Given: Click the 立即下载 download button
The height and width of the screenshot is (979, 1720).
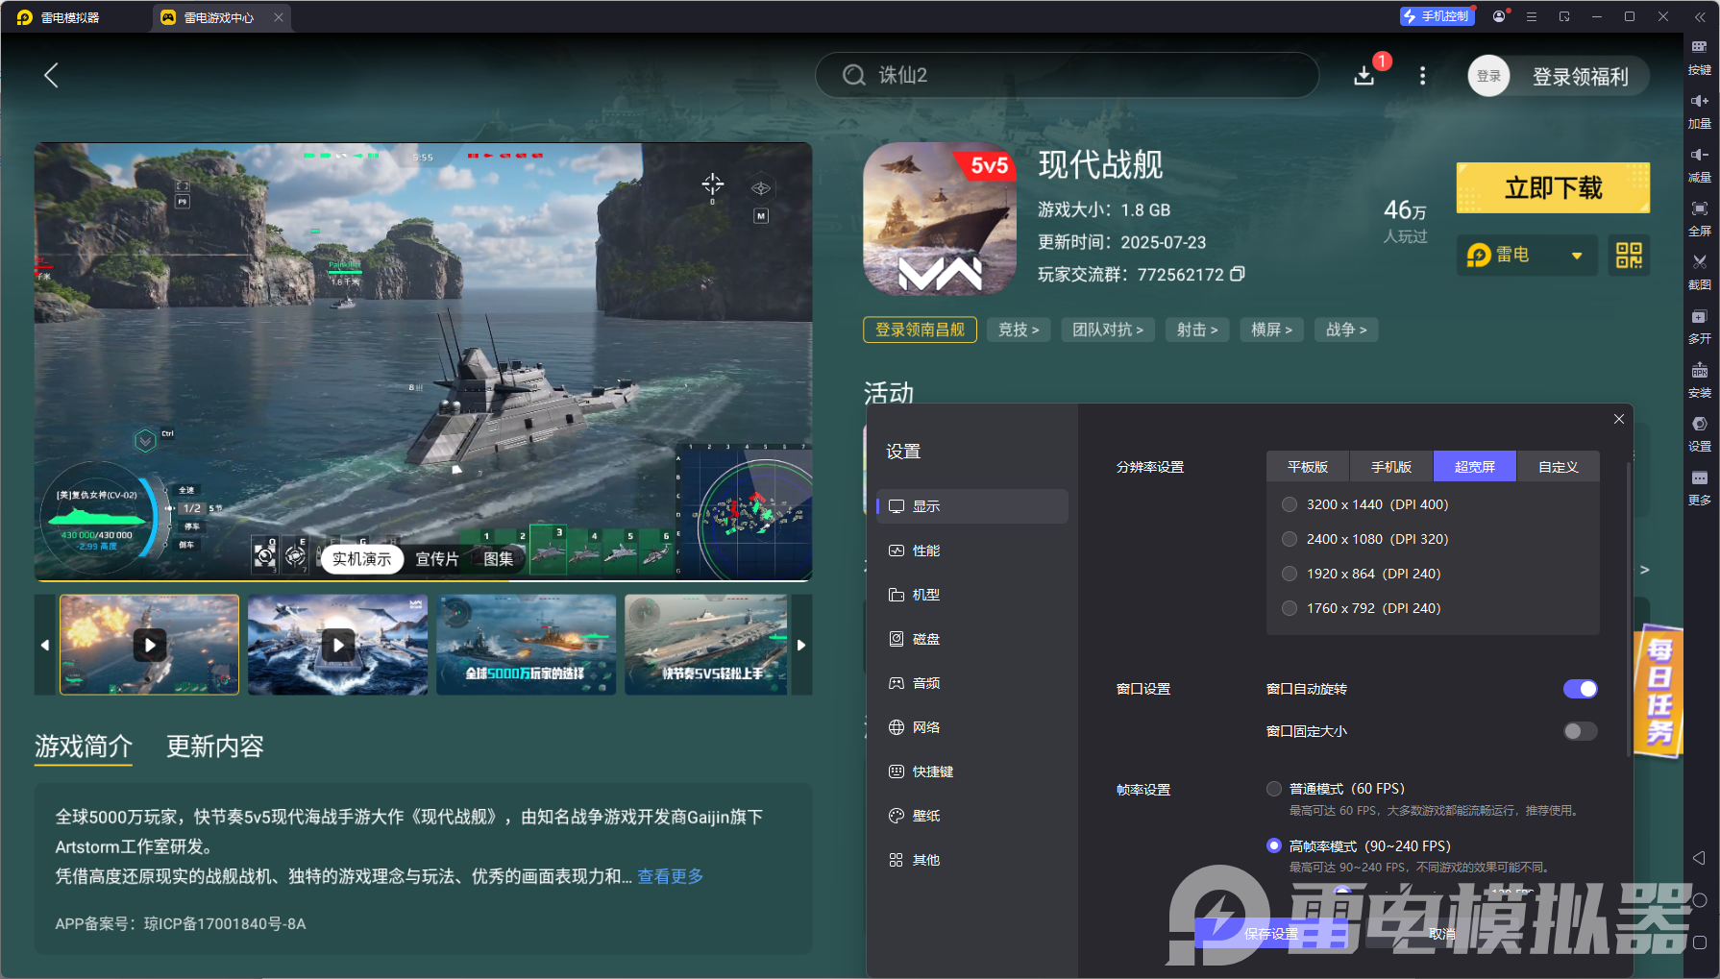Looking at the screenshot, I should (1553, 187).
